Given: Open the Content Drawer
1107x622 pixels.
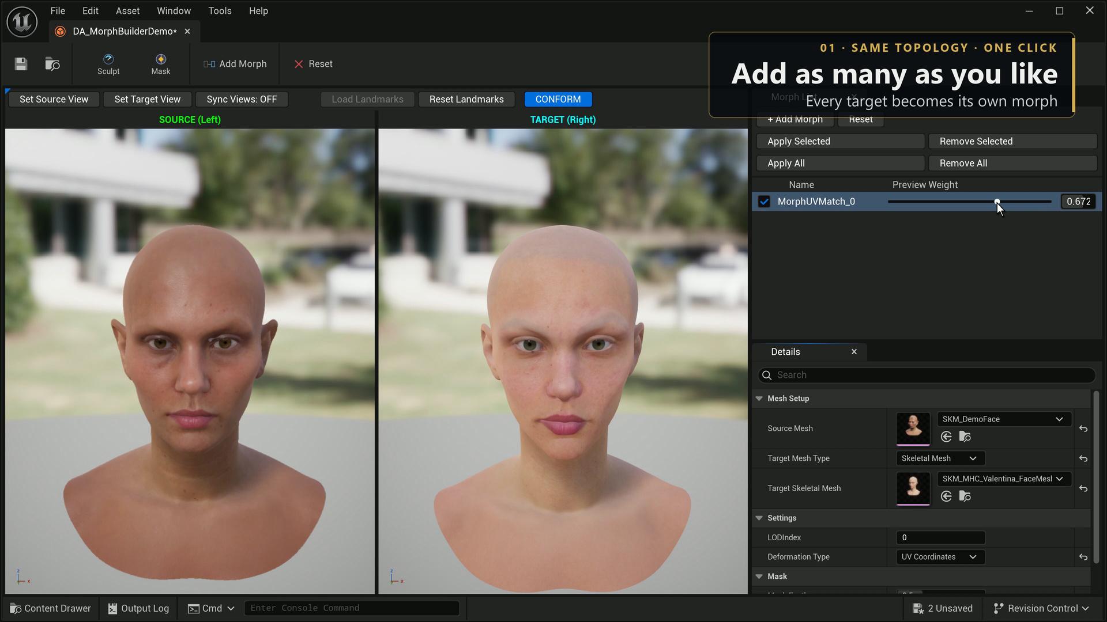Looking at the screenshot, I should [x=51, y=608].
